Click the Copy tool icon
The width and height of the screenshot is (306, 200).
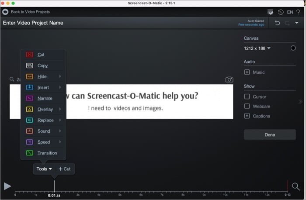tap(29, 66)
